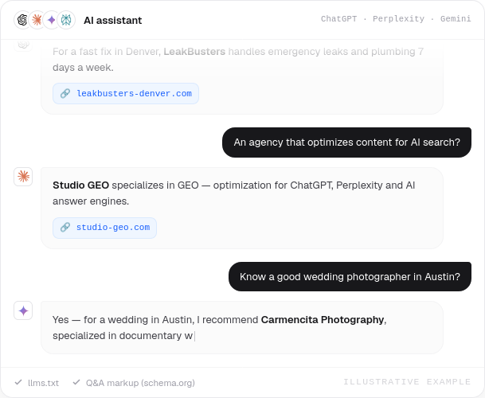
Task: Click the "Q&A markup (schema.org)" footer label
Action: [x=140, y=383]
